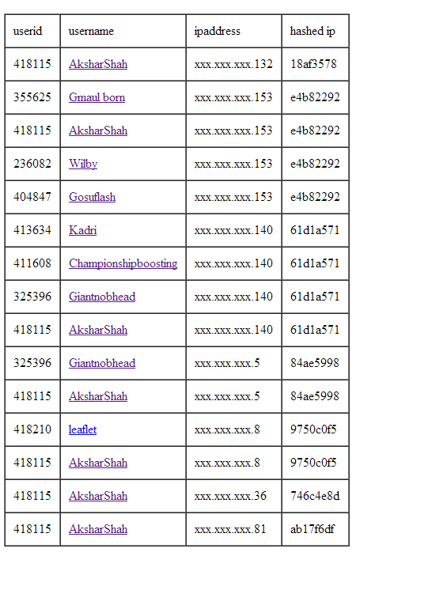Image resolution: width=443 pixels, height=590 pixels.
Task: Open AksharShah link beside IP ending .81
Action: (98, 529)
